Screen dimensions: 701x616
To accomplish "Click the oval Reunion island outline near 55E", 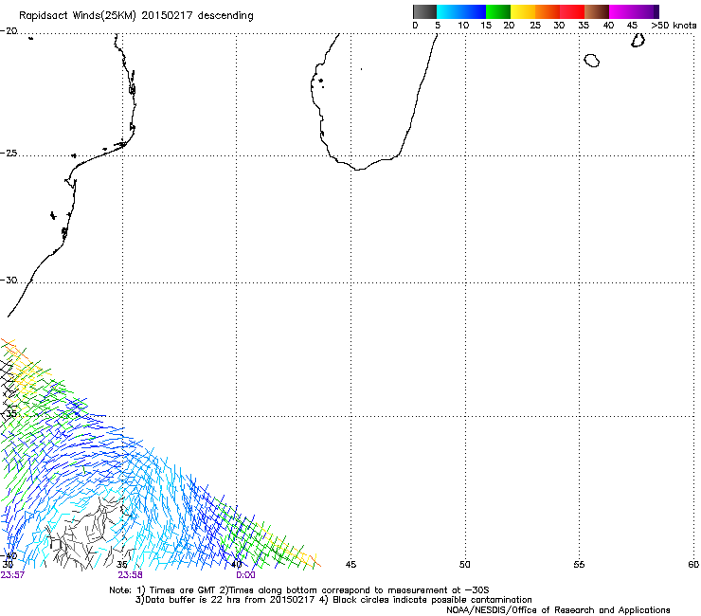I will (x=591, y=60).
